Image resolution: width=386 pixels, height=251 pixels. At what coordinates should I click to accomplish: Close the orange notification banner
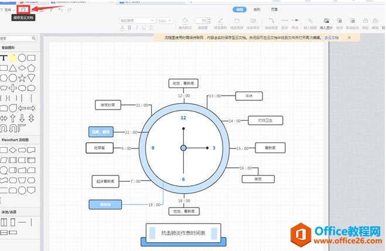tap(349, 38)
